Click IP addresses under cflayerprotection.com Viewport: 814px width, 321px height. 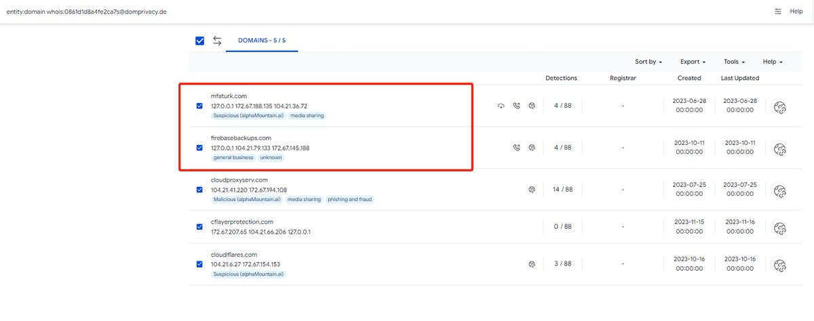click(x=260, y=232)
